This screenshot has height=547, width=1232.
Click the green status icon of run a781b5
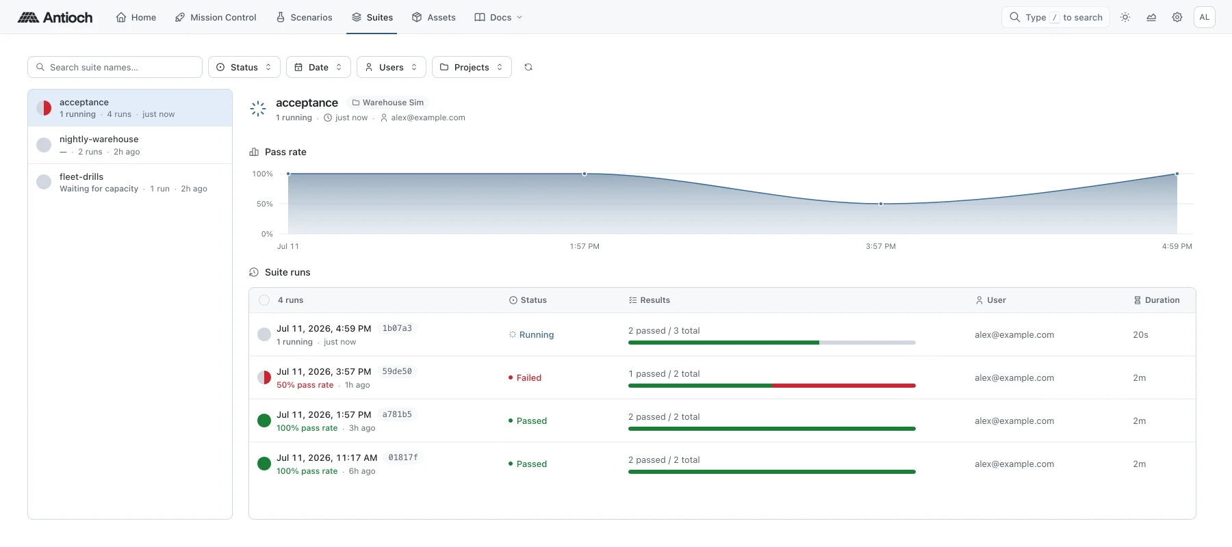[264, 421]
